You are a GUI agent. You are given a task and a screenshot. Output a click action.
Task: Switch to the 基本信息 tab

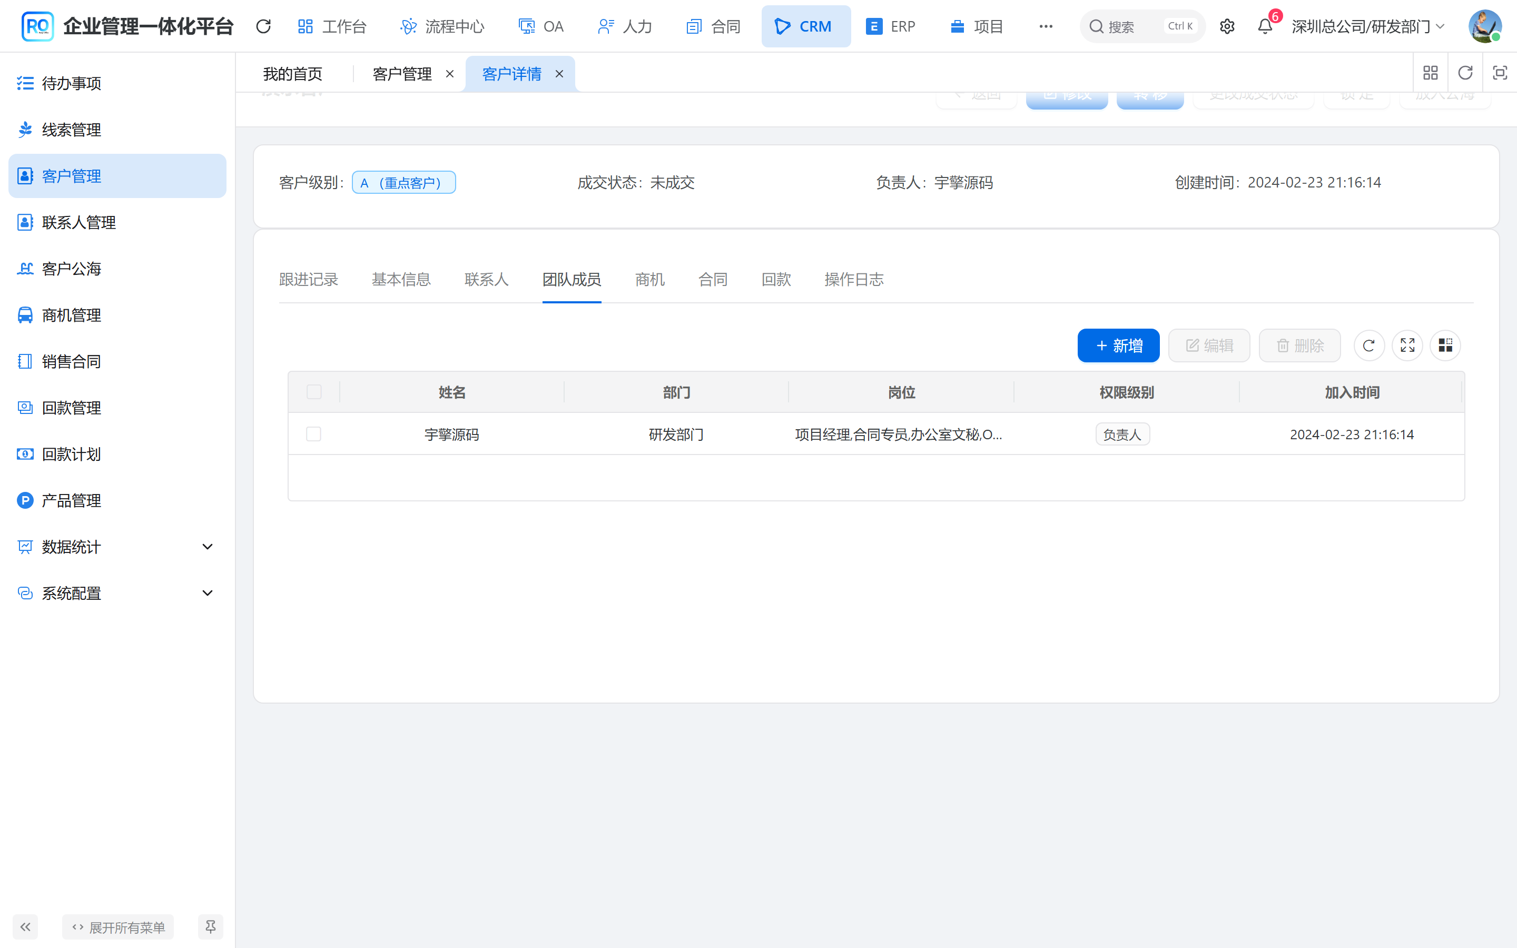click(x=401, y=280)
